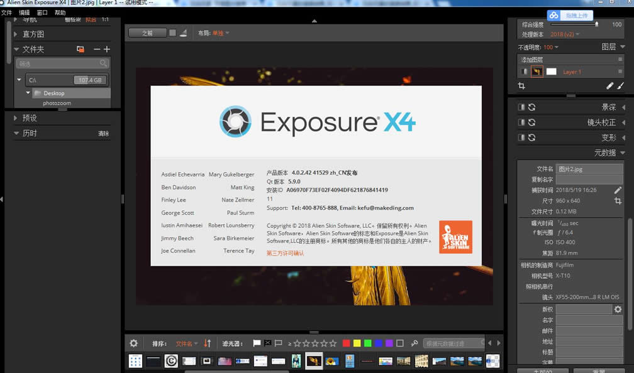Expand the 预设 panel
Image resolution: width=634 pixels, height=373 pixels.
15,118
